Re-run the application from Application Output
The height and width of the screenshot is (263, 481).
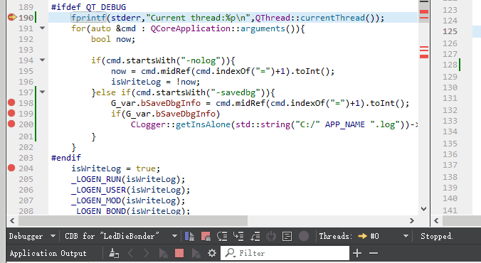click(163, 253)
